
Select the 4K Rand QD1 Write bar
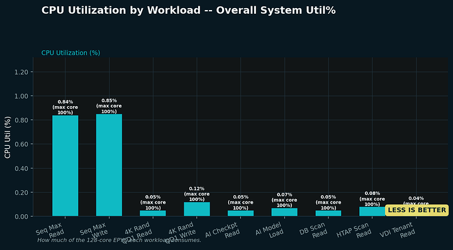click(x=197, y=209)
